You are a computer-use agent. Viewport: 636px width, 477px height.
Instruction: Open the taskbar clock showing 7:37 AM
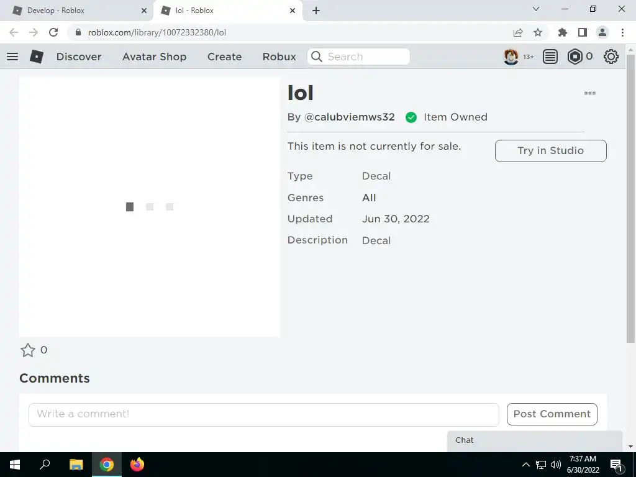pos(583,465)
